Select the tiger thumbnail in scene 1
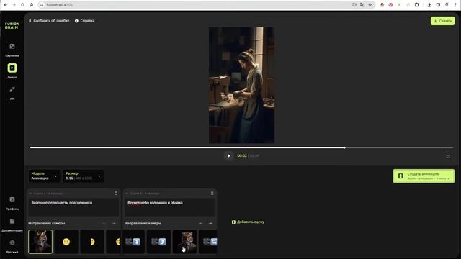This screenshot has height=259, width=461. (x=40, y=242)
